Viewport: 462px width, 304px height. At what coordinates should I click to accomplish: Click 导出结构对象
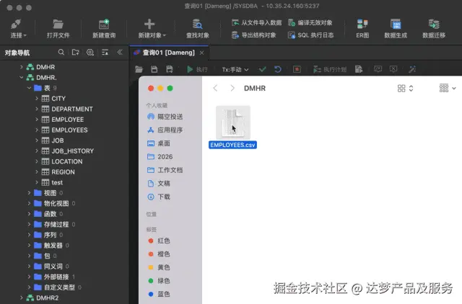[254, 35]
